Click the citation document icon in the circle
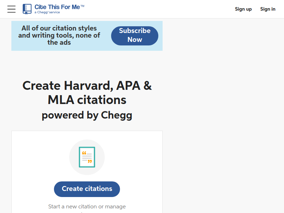284x213 pixels. pyautogui.click(x=87, y=157)
